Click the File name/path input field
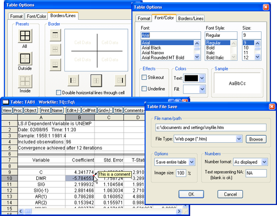Image resolution: width=277 pixels, height=216 pixels. point(211,128)
